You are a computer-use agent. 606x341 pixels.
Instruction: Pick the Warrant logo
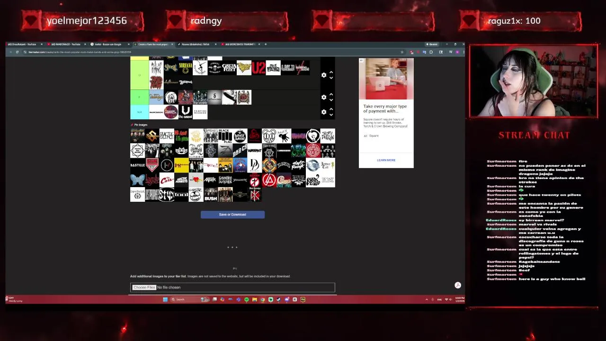[x=255, y=151]
